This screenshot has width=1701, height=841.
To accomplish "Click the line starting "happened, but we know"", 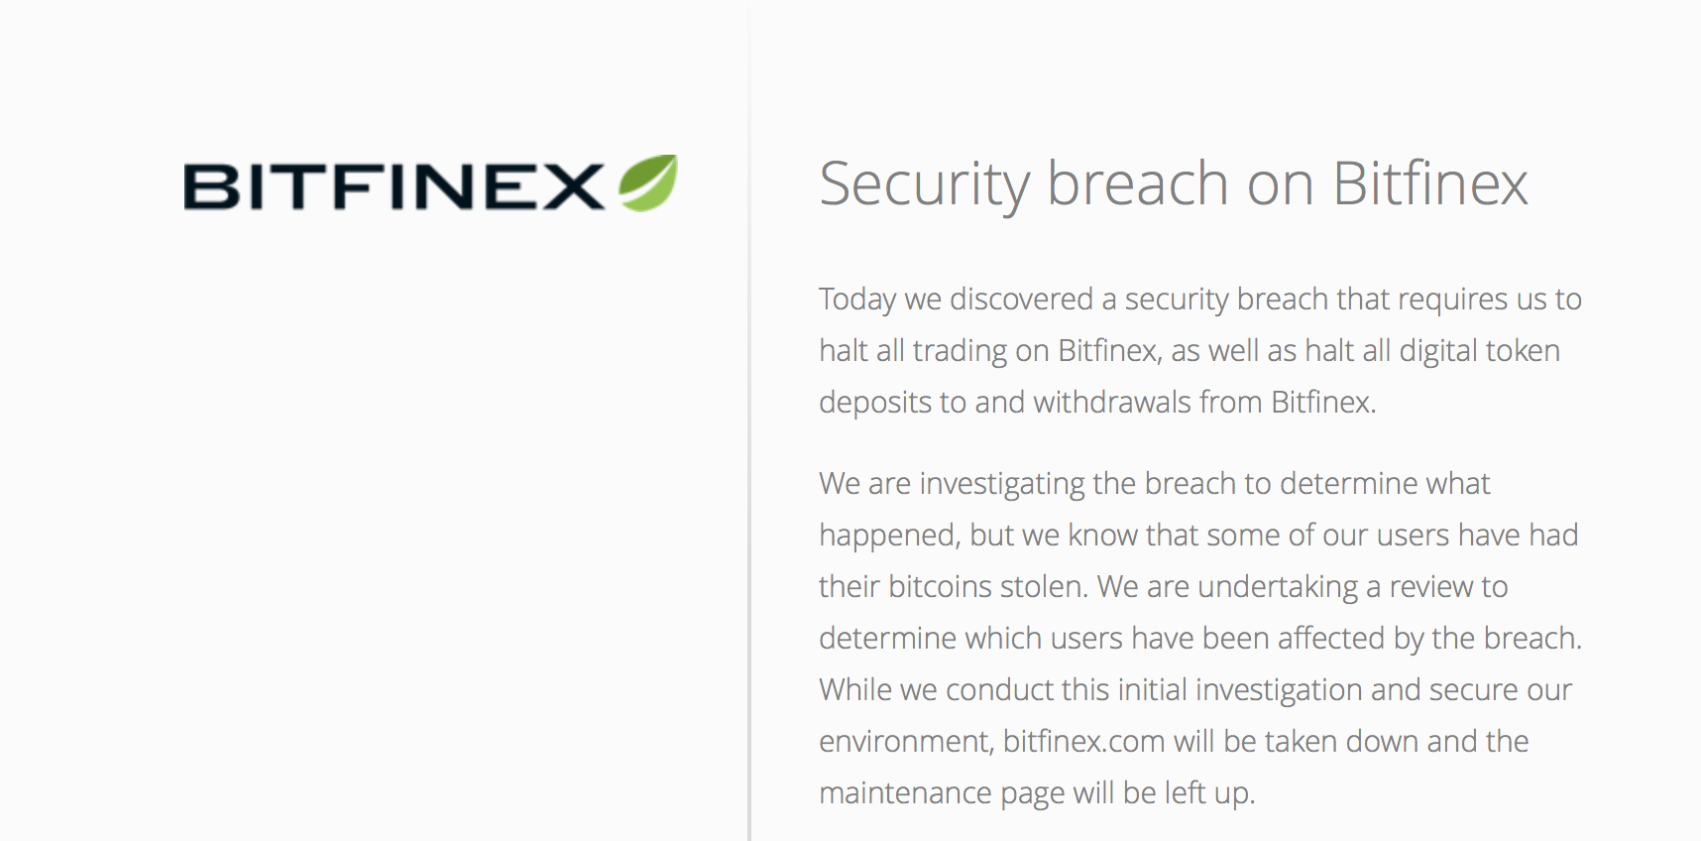I will 1197,535.
